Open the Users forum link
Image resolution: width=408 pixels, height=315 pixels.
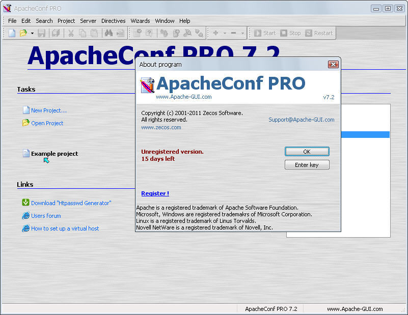click(x=46, y=216)
